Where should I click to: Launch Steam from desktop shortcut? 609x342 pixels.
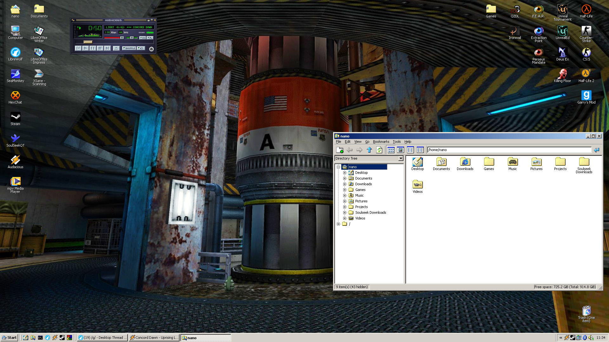[x=15, y=119]
